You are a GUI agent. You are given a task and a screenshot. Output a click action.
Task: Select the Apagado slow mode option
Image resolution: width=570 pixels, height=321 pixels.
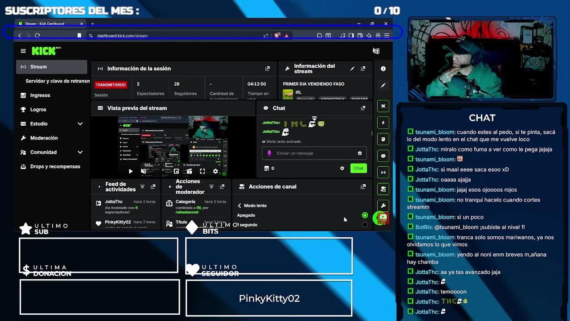(x=365, y=215)
